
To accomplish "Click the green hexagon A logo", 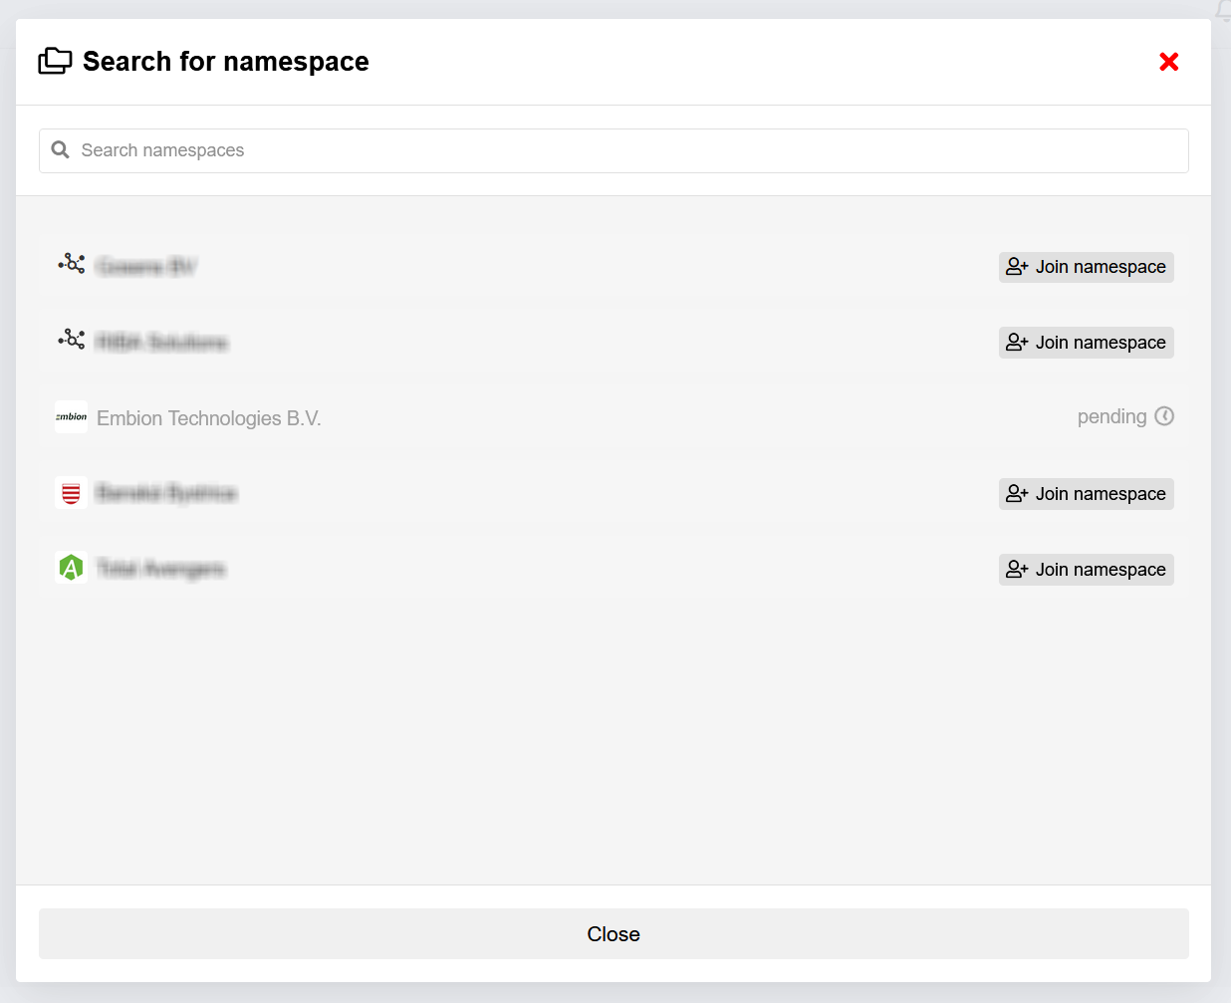I will coord(71,569).
